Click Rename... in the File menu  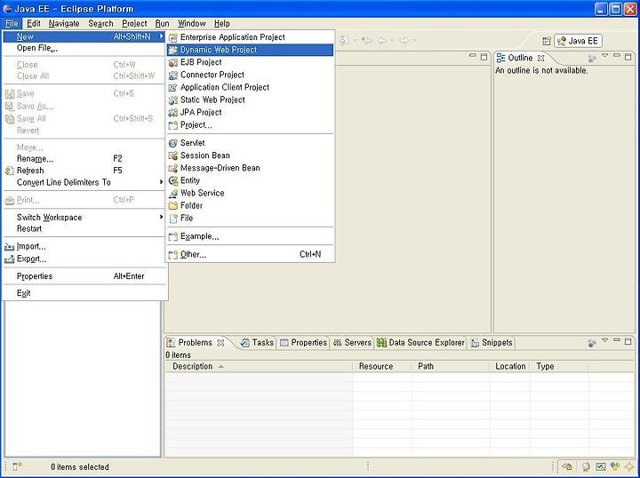tap(84, 159)
